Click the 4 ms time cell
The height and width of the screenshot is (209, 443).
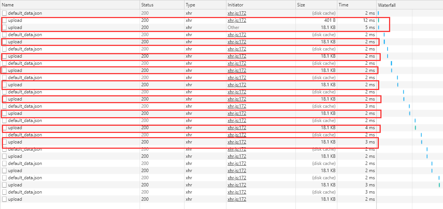coord(371,128)
